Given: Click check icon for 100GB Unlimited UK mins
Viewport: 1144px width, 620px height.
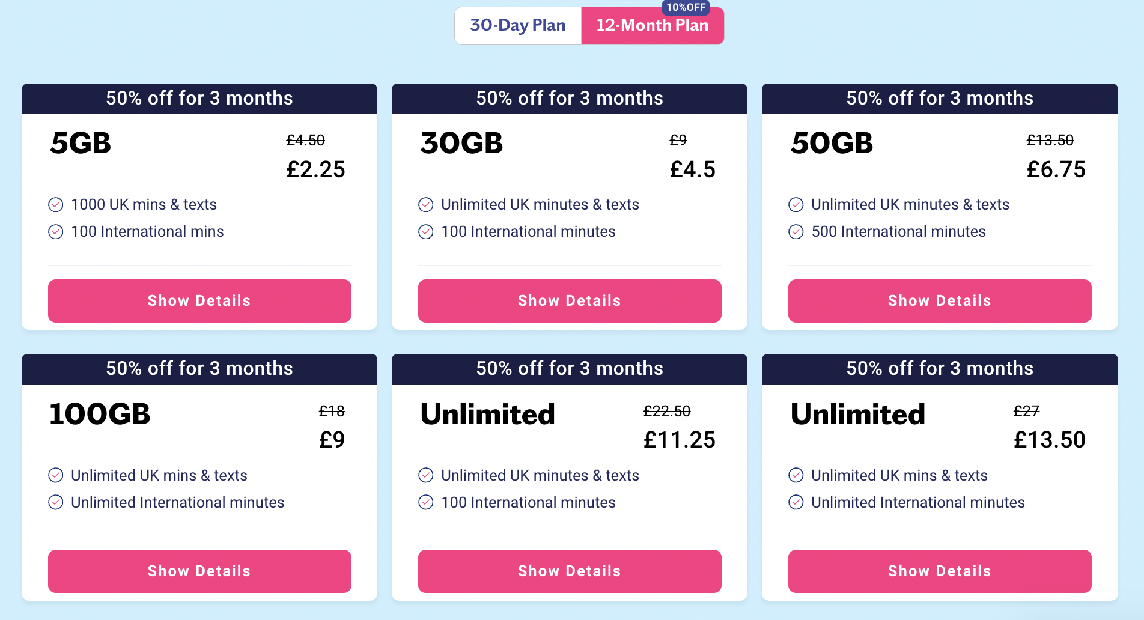Looking at the screenshot, I should [56, 475].
